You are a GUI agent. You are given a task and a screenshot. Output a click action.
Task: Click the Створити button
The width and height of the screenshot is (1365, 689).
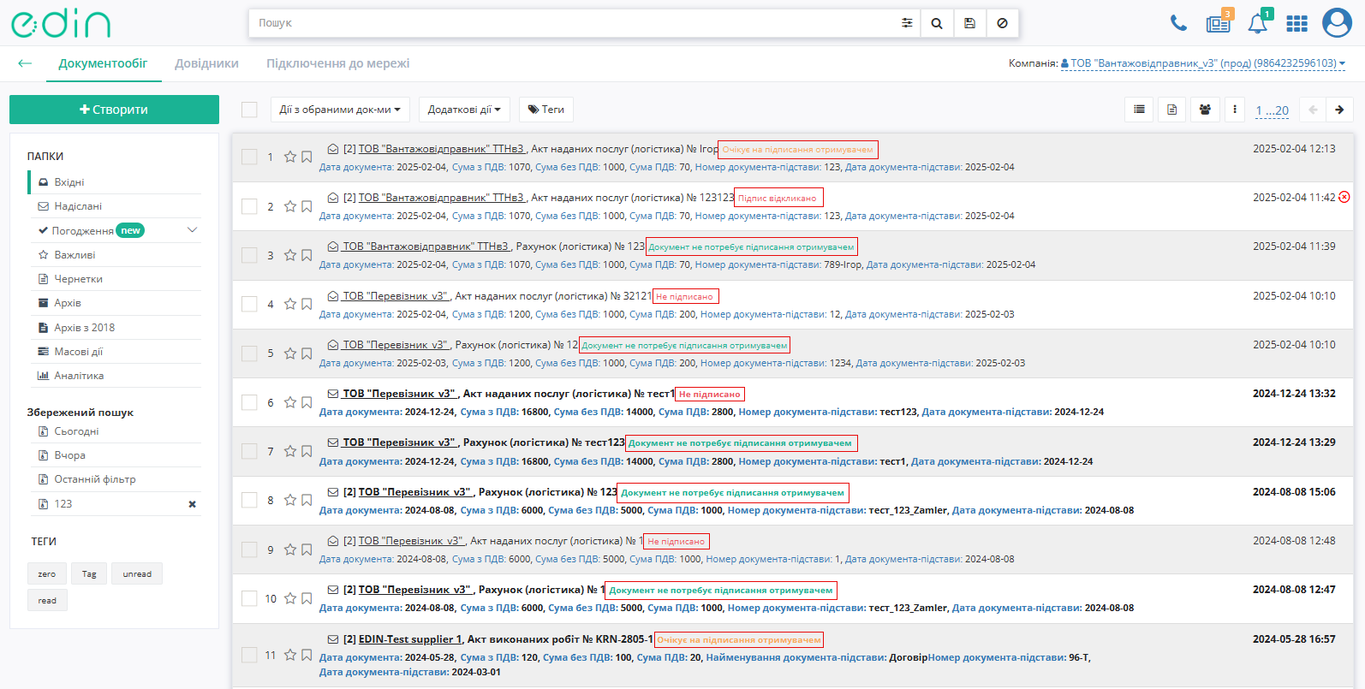(x=114, y=110)
